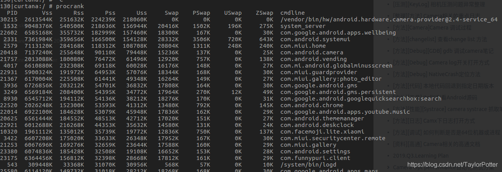Click com.miui.home process name

coord(303,46)
